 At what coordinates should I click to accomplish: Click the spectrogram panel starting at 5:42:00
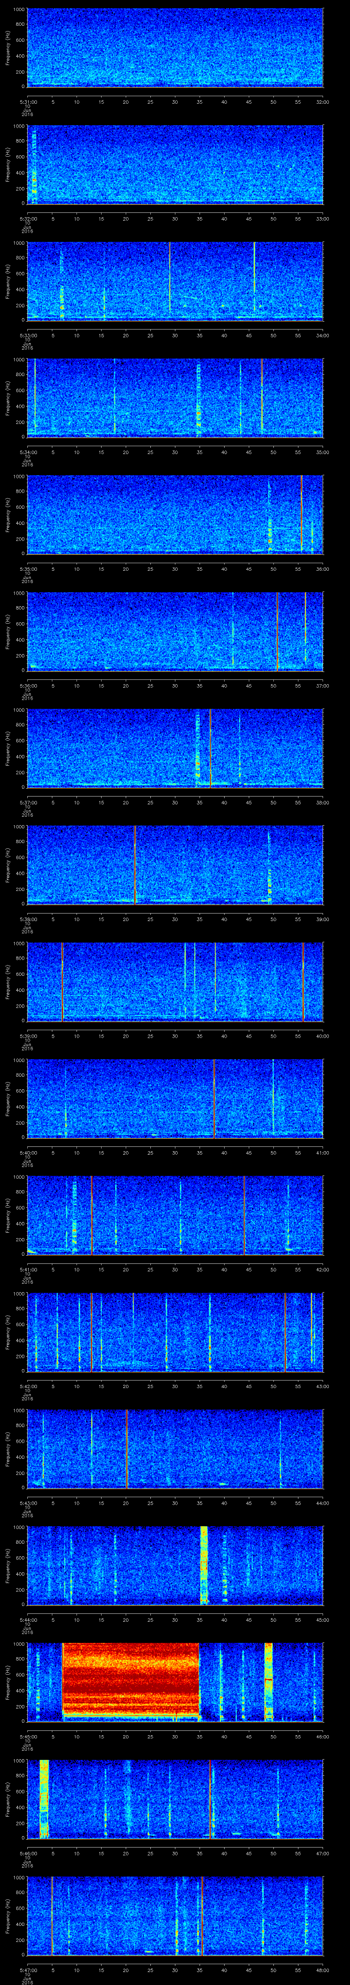[175, 1332]
